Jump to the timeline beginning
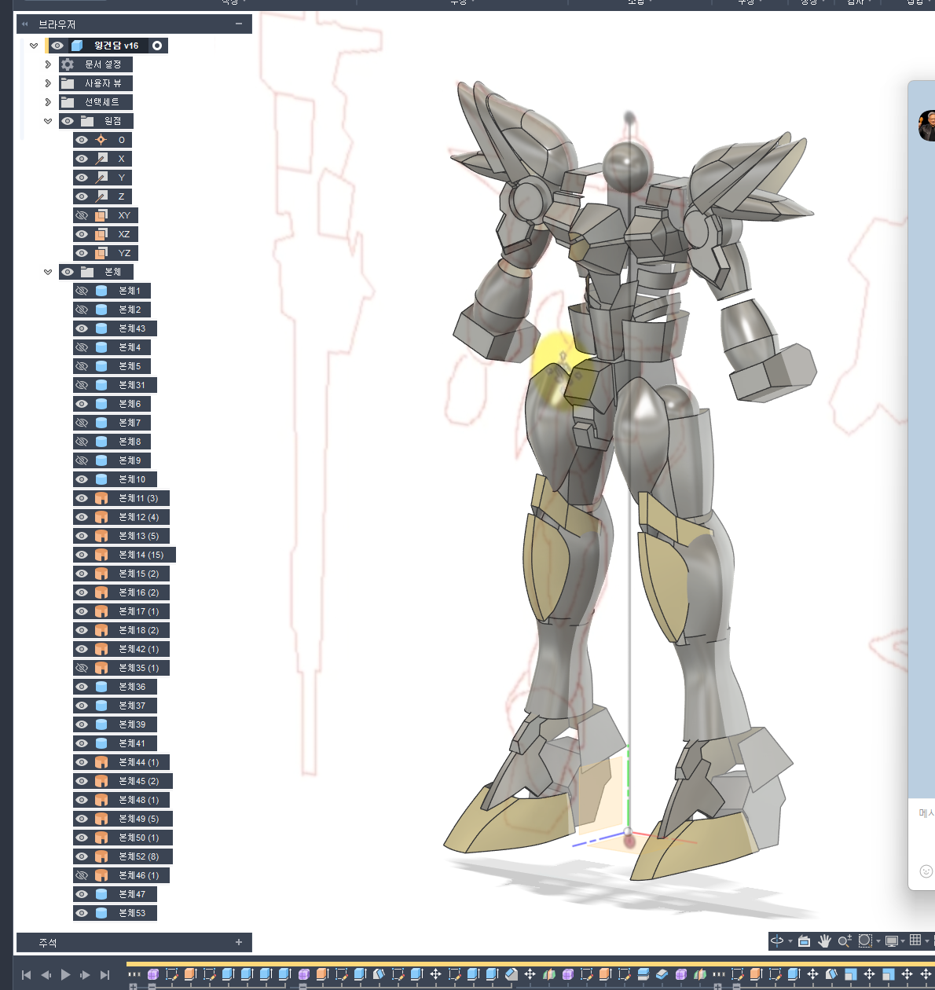935x990 pixels. pos(26,974)
